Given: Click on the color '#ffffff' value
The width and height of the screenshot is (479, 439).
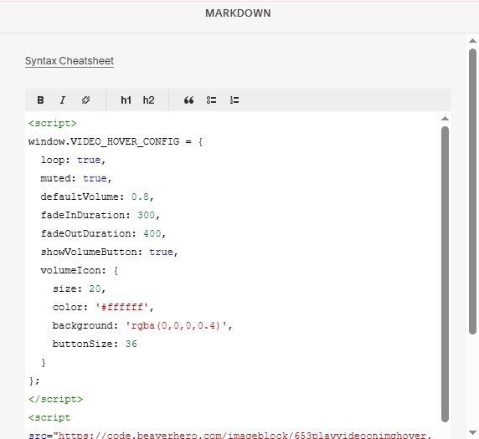Looking at the screenshot, I should point(121,307).
